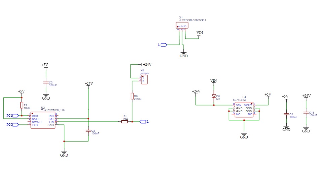Select resistor R2 10kΩ symbol
The height and width of the screenshot is (181, 326).
[22, 105]
